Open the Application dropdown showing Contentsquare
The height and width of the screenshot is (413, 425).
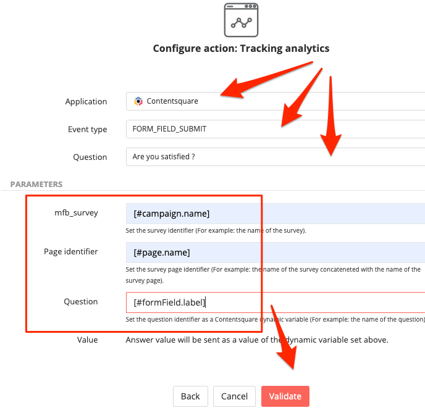276,101
